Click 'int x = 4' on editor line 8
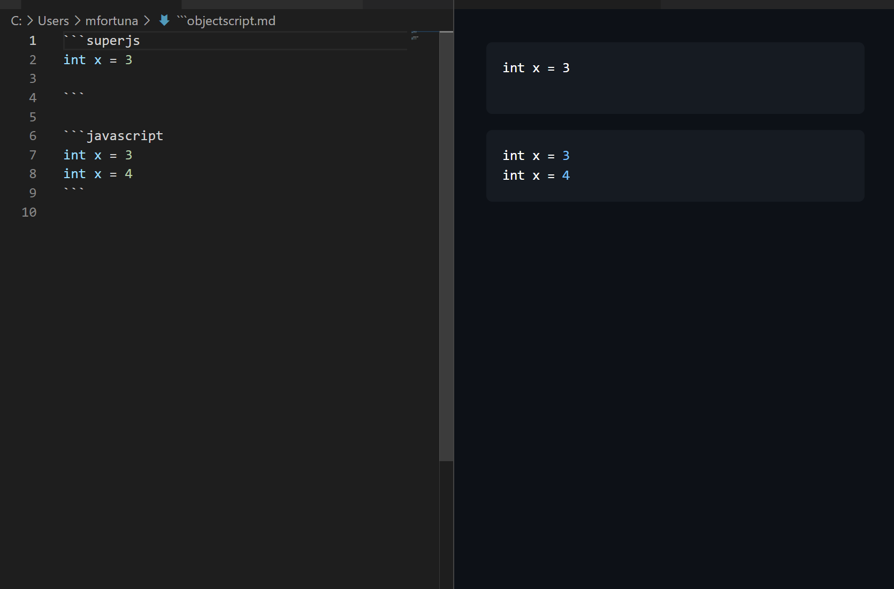894x589 pixels. tap(98, 174)
